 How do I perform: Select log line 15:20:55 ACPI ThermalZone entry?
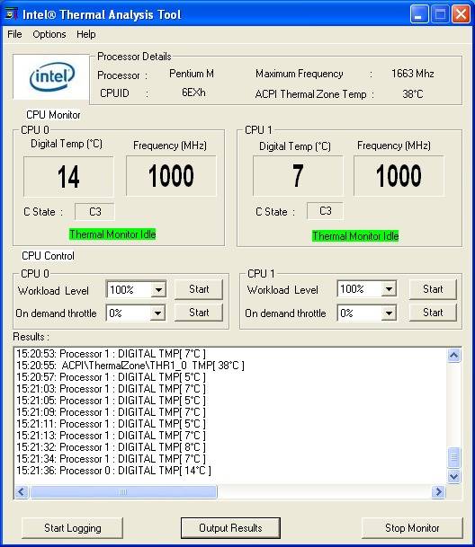tap(130, 366)
